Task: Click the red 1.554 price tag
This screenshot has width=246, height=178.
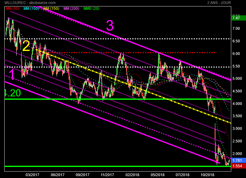Action: click(239, 166)
